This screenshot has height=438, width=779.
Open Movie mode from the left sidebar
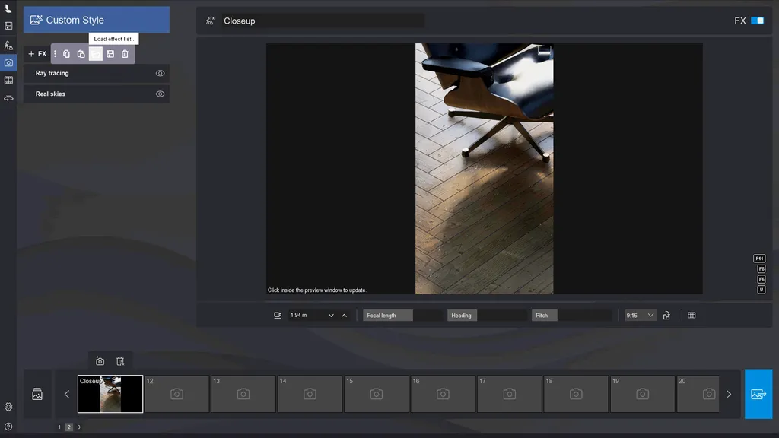click(x=8, y=80)
